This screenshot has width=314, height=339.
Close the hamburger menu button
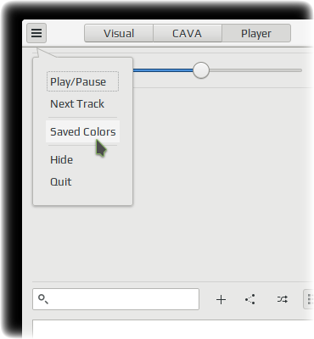(x=36, y=33)
